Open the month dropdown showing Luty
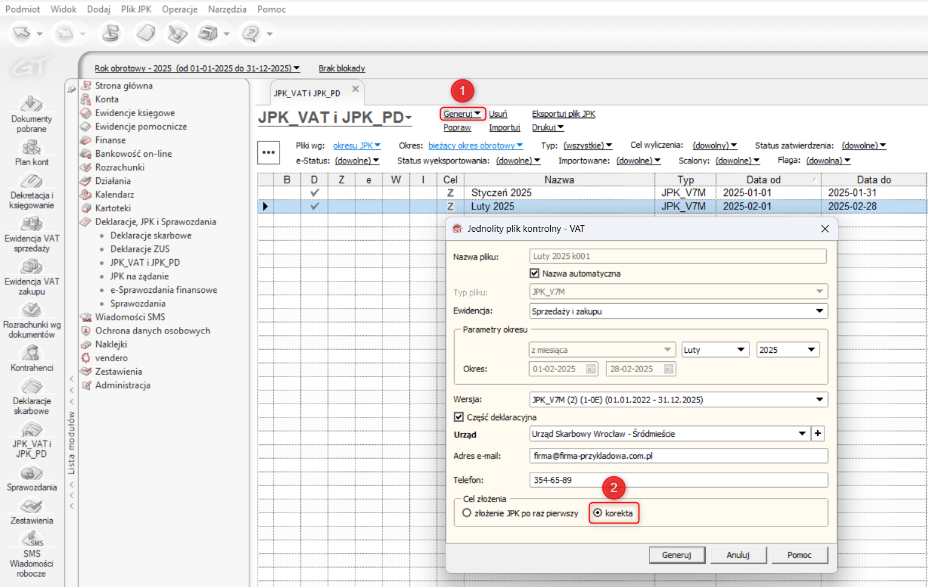Screen dimensions: 928x587 coord(740,350)
